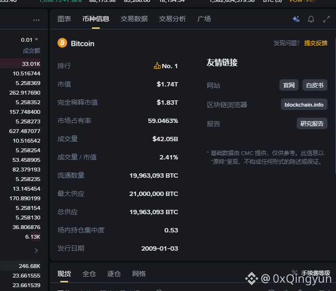Click the 成交额 column header
Image resolution: width=336 pixels, height=291 pixels.
pyautogui.click(x=32, y=51)
